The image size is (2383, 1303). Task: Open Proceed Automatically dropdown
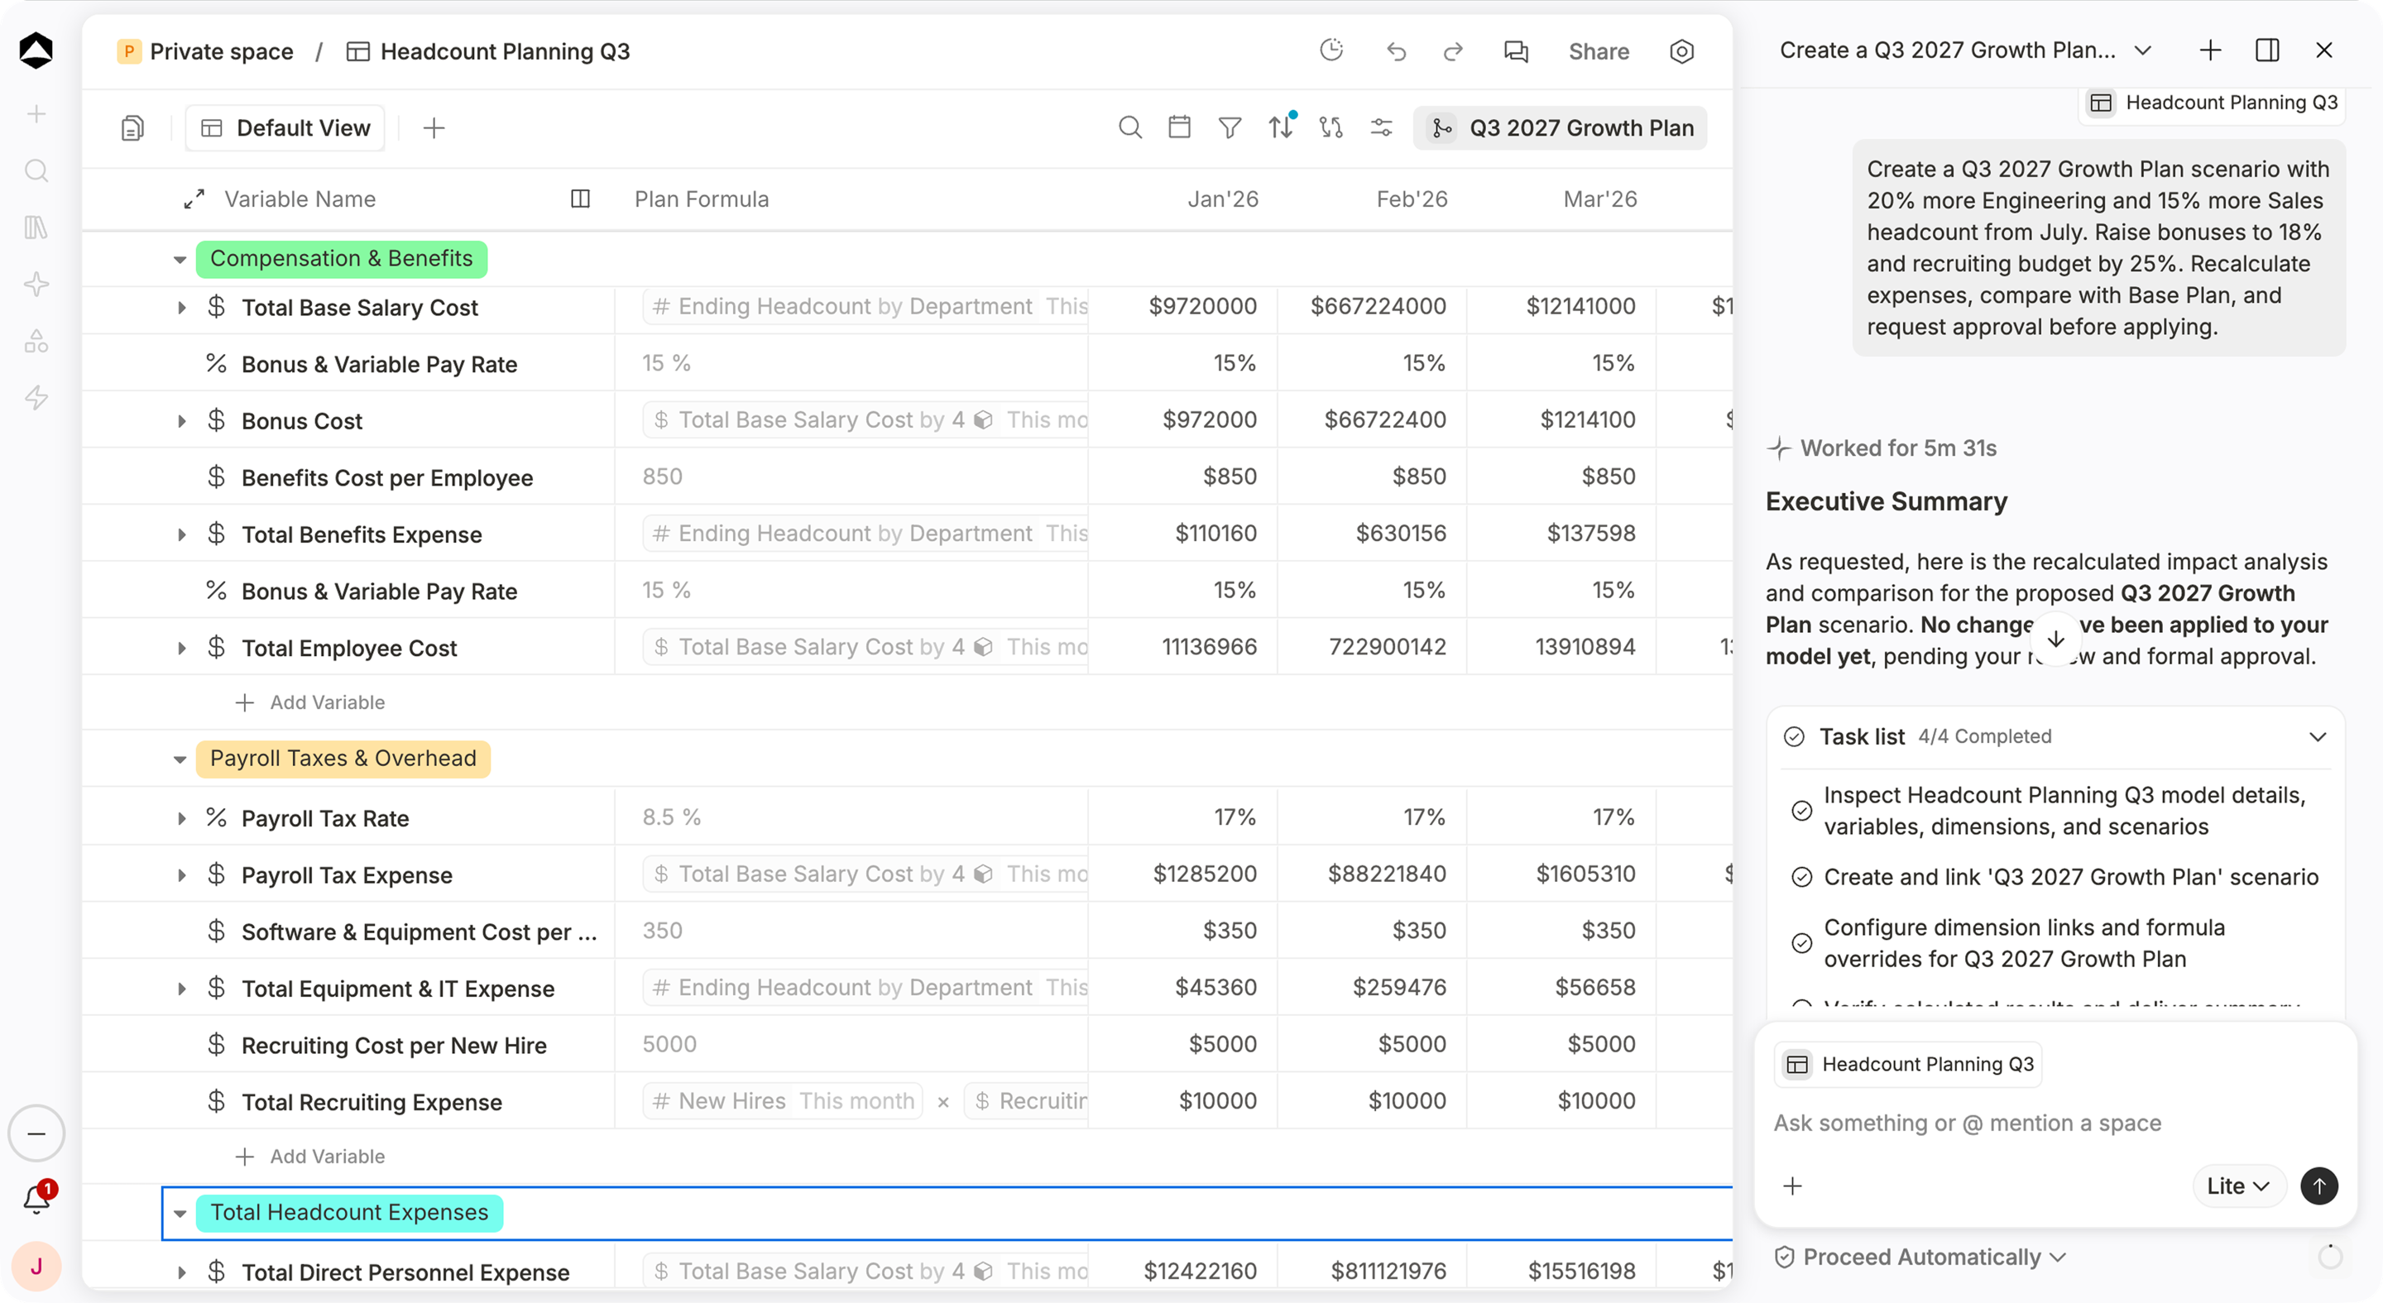pyautogui.click(x=1920, y=1257)
